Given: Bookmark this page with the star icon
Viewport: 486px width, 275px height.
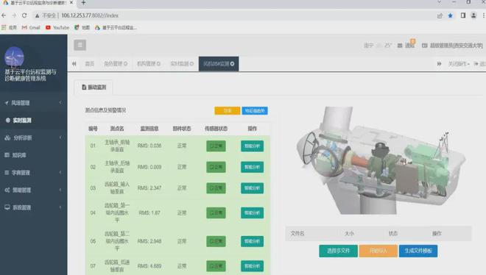Looking at the screenshot, I should (451, 15).
